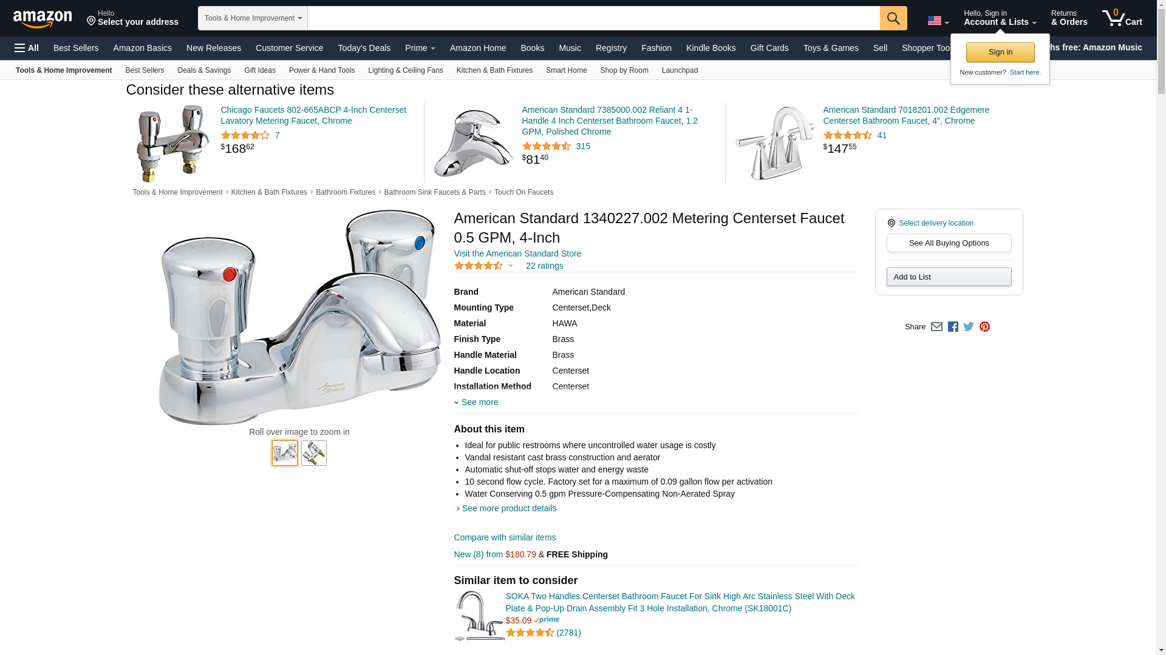Viewport: 1166px width, 655px height.
Task: Open search category dropdown
Action: (x=253, y=18)
